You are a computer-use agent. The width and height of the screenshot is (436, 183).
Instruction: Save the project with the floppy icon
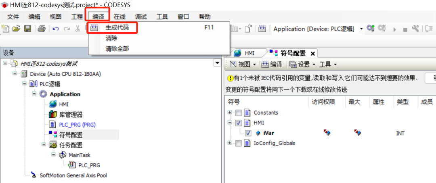click(x=27, y=29)
